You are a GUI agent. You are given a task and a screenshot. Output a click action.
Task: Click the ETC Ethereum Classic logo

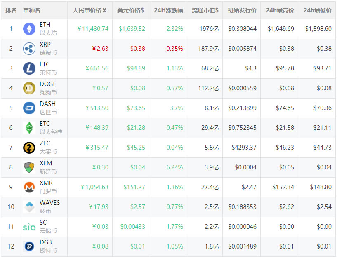click(29, 128)
